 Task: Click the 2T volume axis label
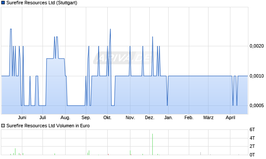click(x=252, y=146)
